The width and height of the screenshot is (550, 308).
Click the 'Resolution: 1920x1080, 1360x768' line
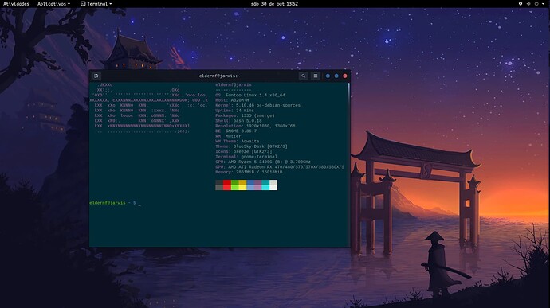pyautogui.click(x=255, y=126)
